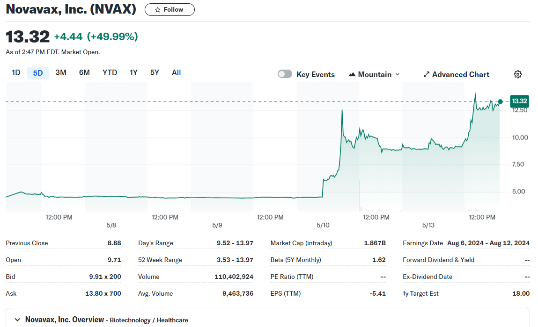Viewport: 538px width, 327px height.
Task: Click the 5/9 date label on chart axis
Action: (x=217, y=225)
